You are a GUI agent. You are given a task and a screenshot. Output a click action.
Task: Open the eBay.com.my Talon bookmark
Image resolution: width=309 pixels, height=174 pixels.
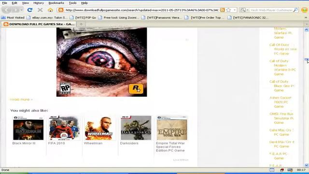pos(47,17)
